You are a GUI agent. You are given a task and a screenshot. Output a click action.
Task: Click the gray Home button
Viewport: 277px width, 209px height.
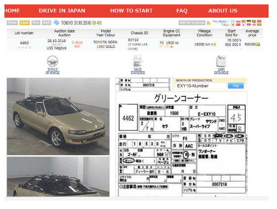pyautogui.click(x=12, y=23)
